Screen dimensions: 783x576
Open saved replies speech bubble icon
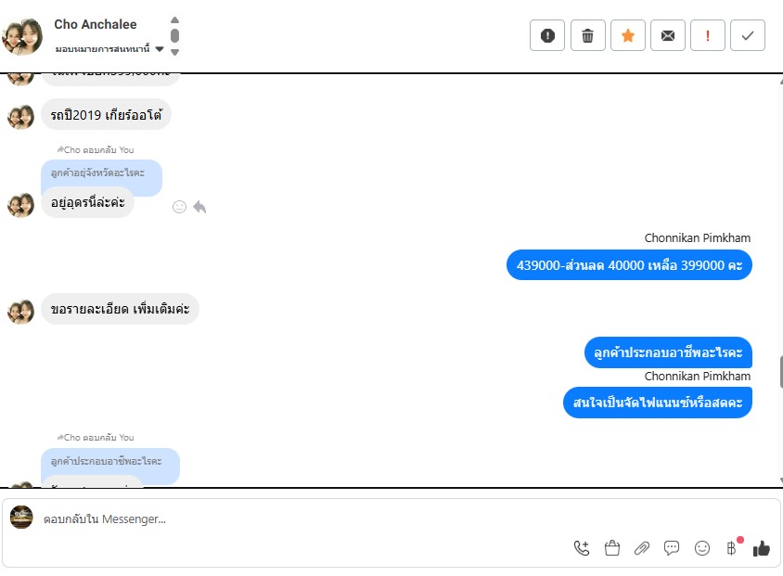672,548
